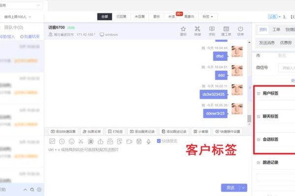
Task: Click the 添加跟进记录 button
Action: (174, 131)
